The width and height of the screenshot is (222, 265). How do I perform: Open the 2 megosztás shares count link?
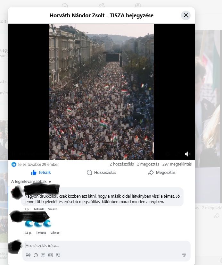pyautogui.click(x=148, y=164)
